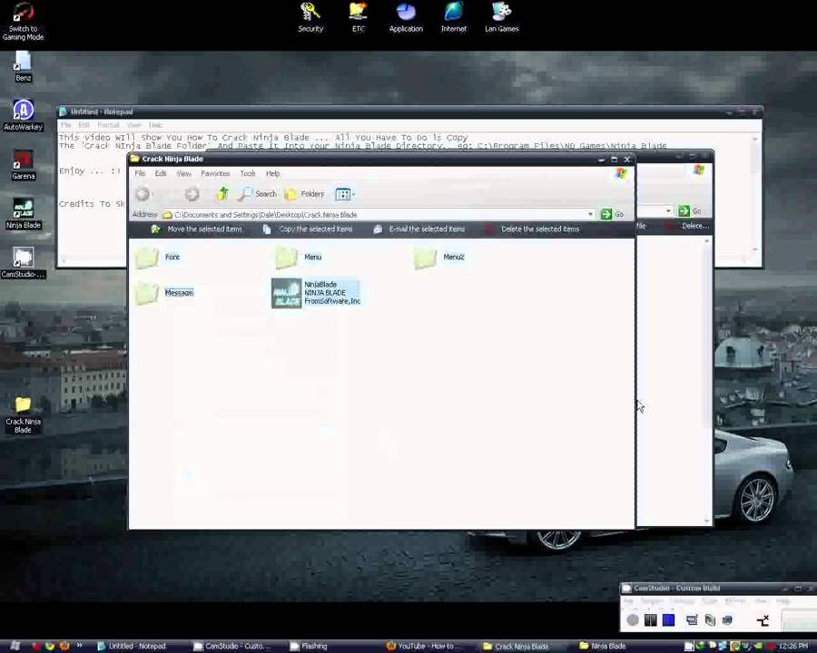This screenshot has width=817, height=653.
Task: Click Copy the selected items
Action: 308,229
